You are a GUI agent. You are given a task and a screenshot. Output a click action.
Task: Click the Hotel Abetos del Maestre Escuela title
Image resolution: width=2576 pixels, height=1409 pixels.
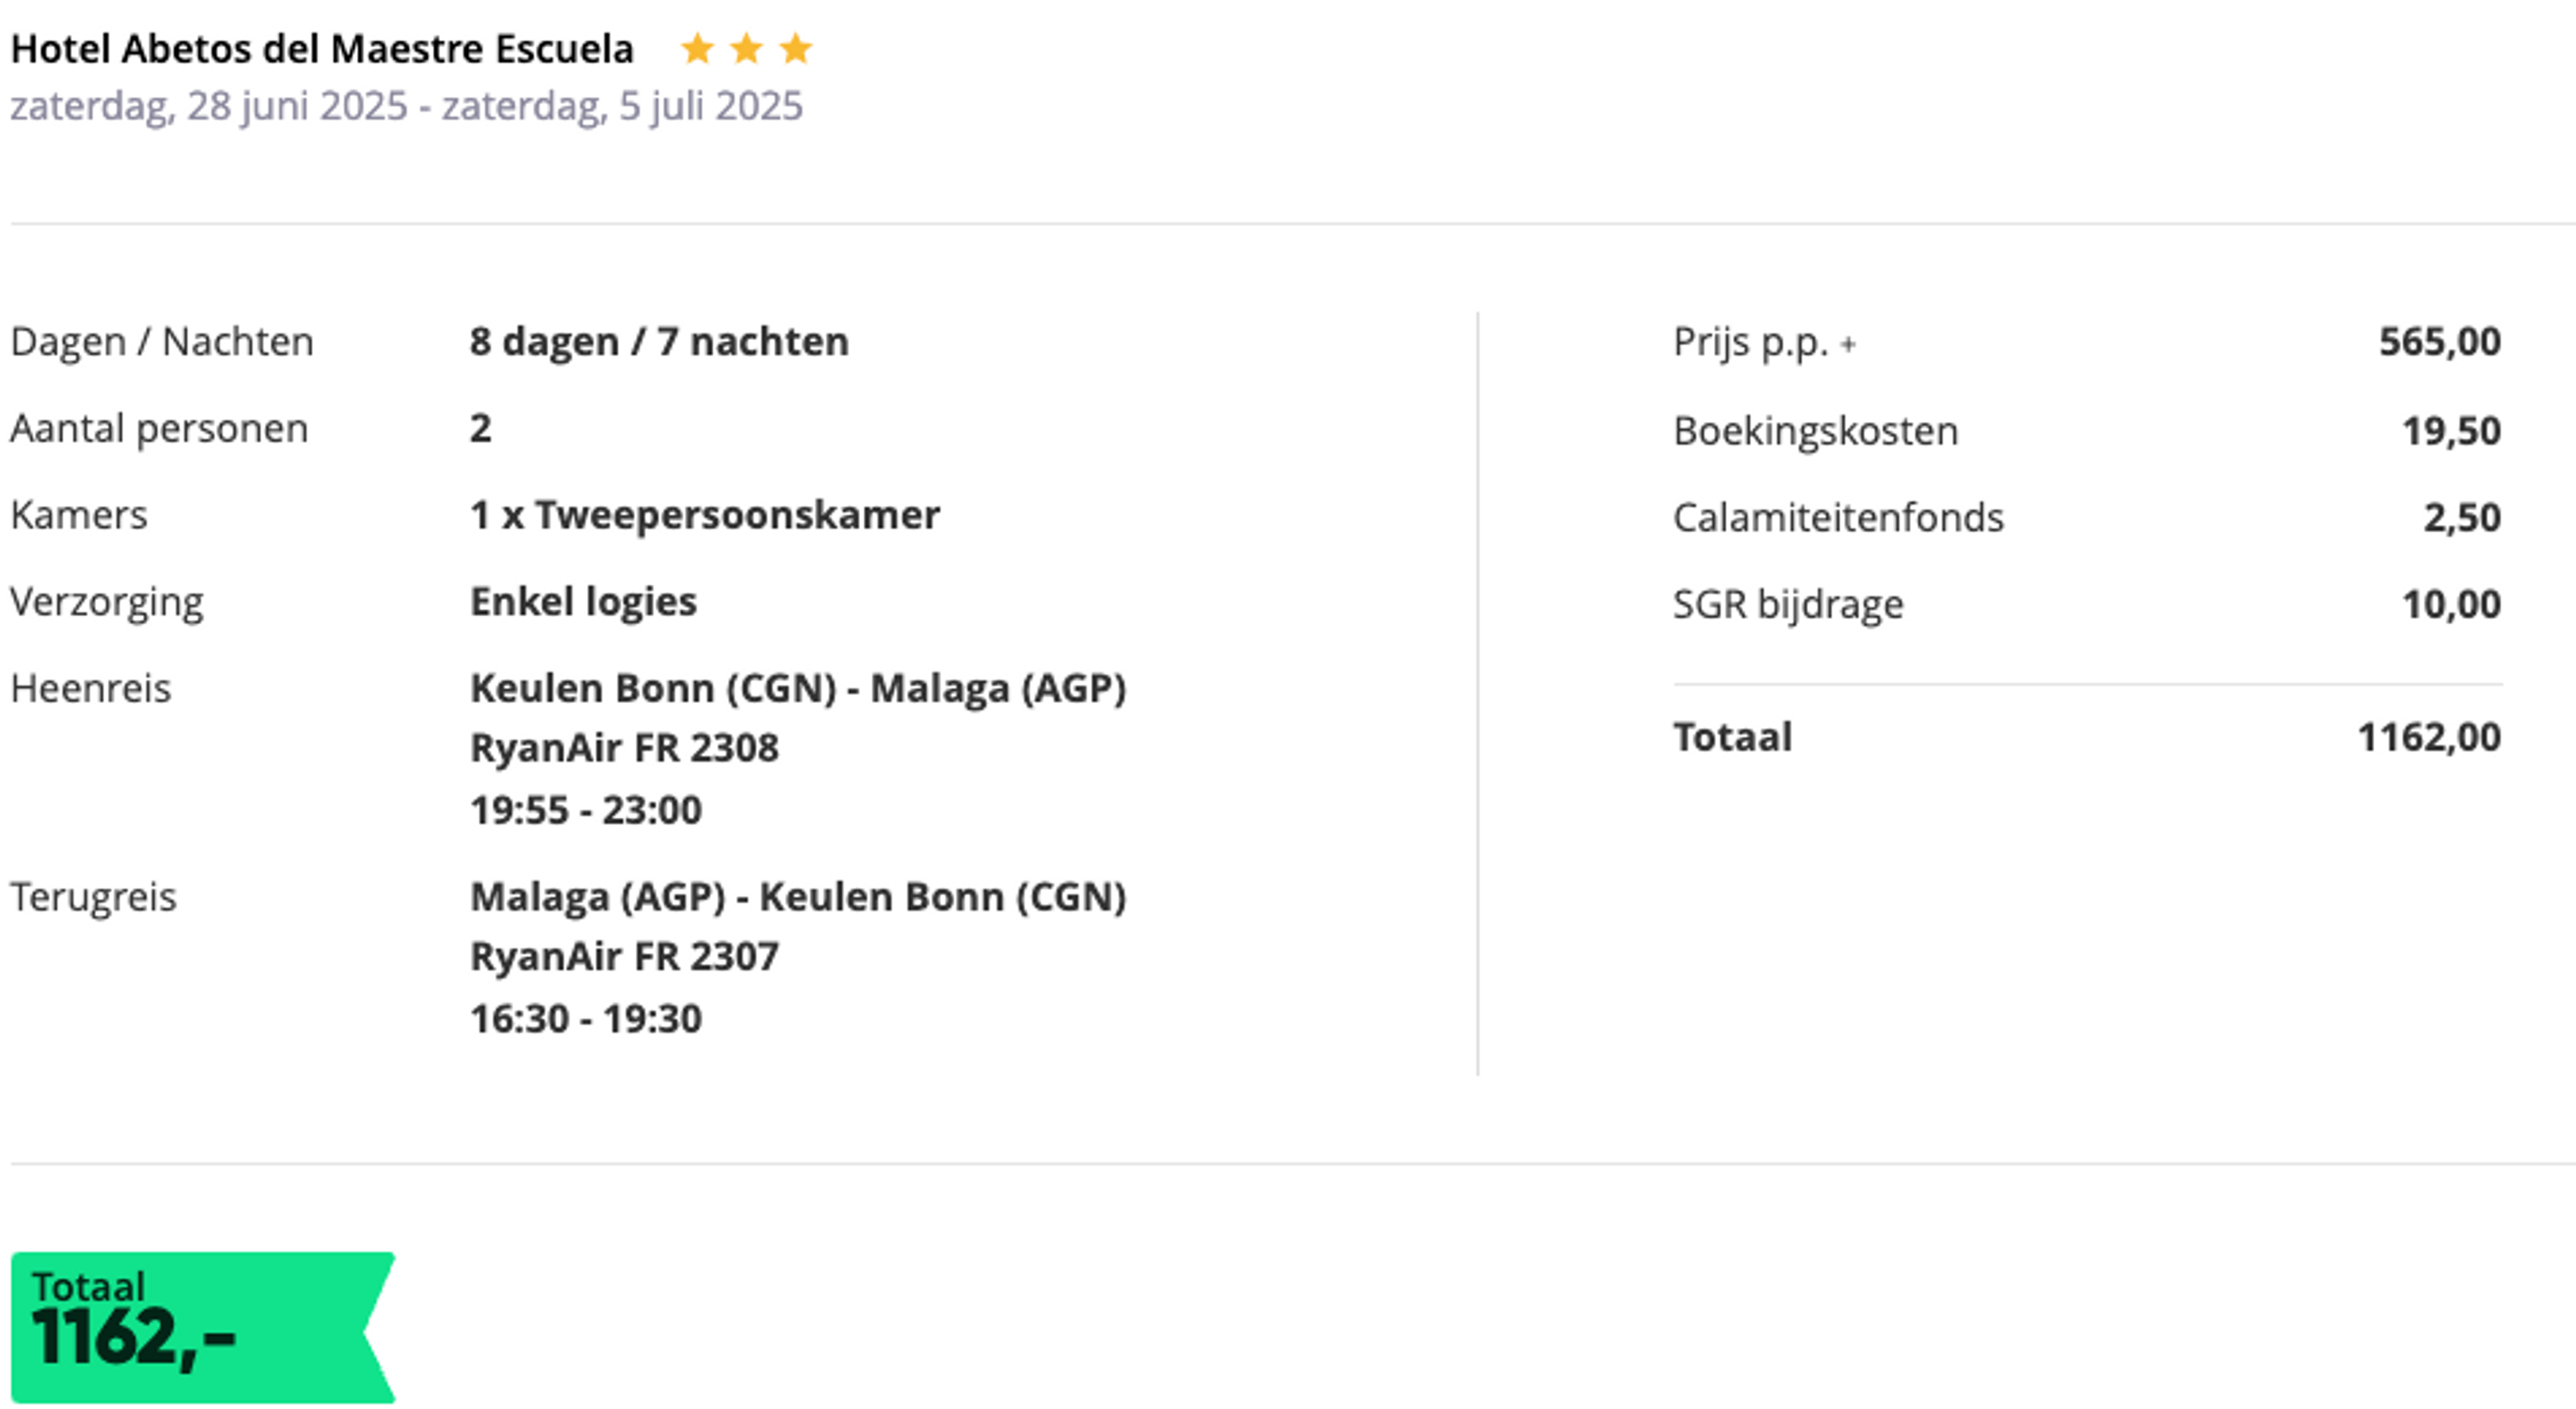tap(322, 49)
